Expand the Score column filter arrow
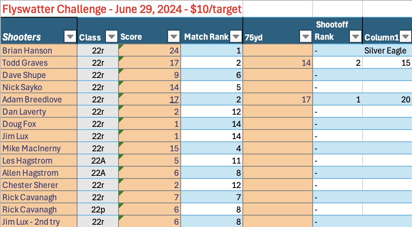Image resolution: width=412 pixels, height=227 pixels. (174, 37)
